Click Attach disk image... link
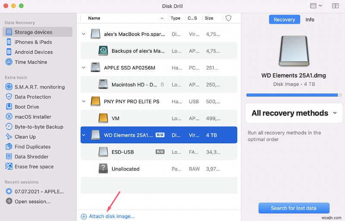This screenshot has height=221, width=345. pyautogui.click(x=108, y=216)
